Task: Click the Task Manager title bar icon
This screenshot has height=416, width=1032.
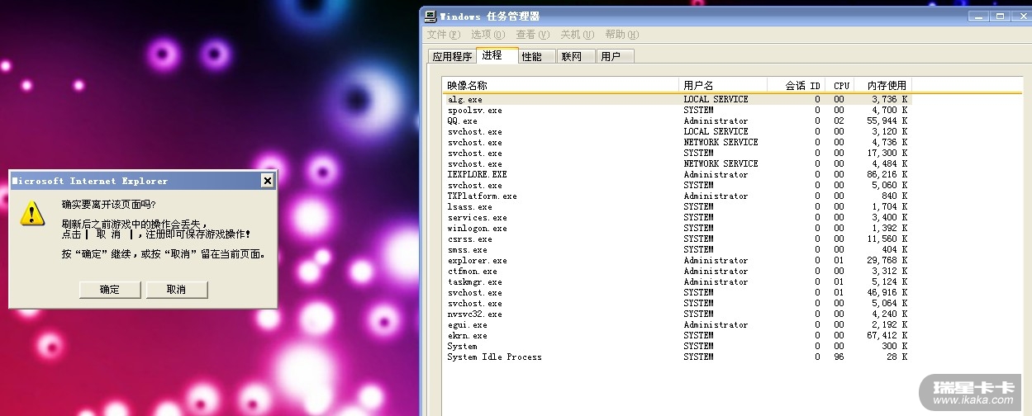Action: point(430,16)
